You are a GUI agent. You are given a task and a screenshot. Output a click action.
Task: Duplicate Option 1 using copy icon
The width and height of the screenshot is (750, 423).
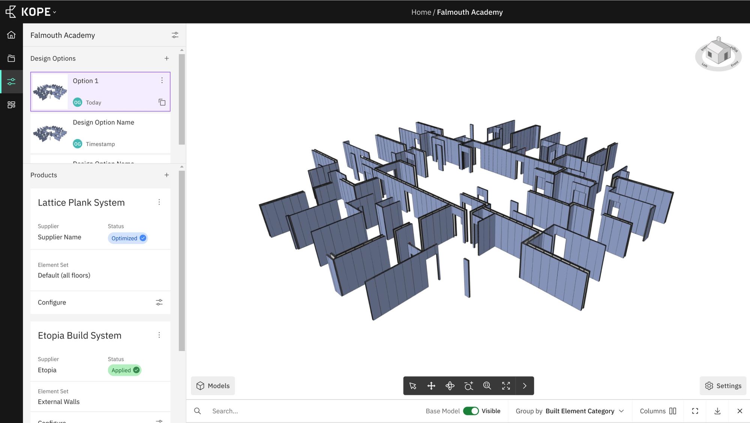162,102
